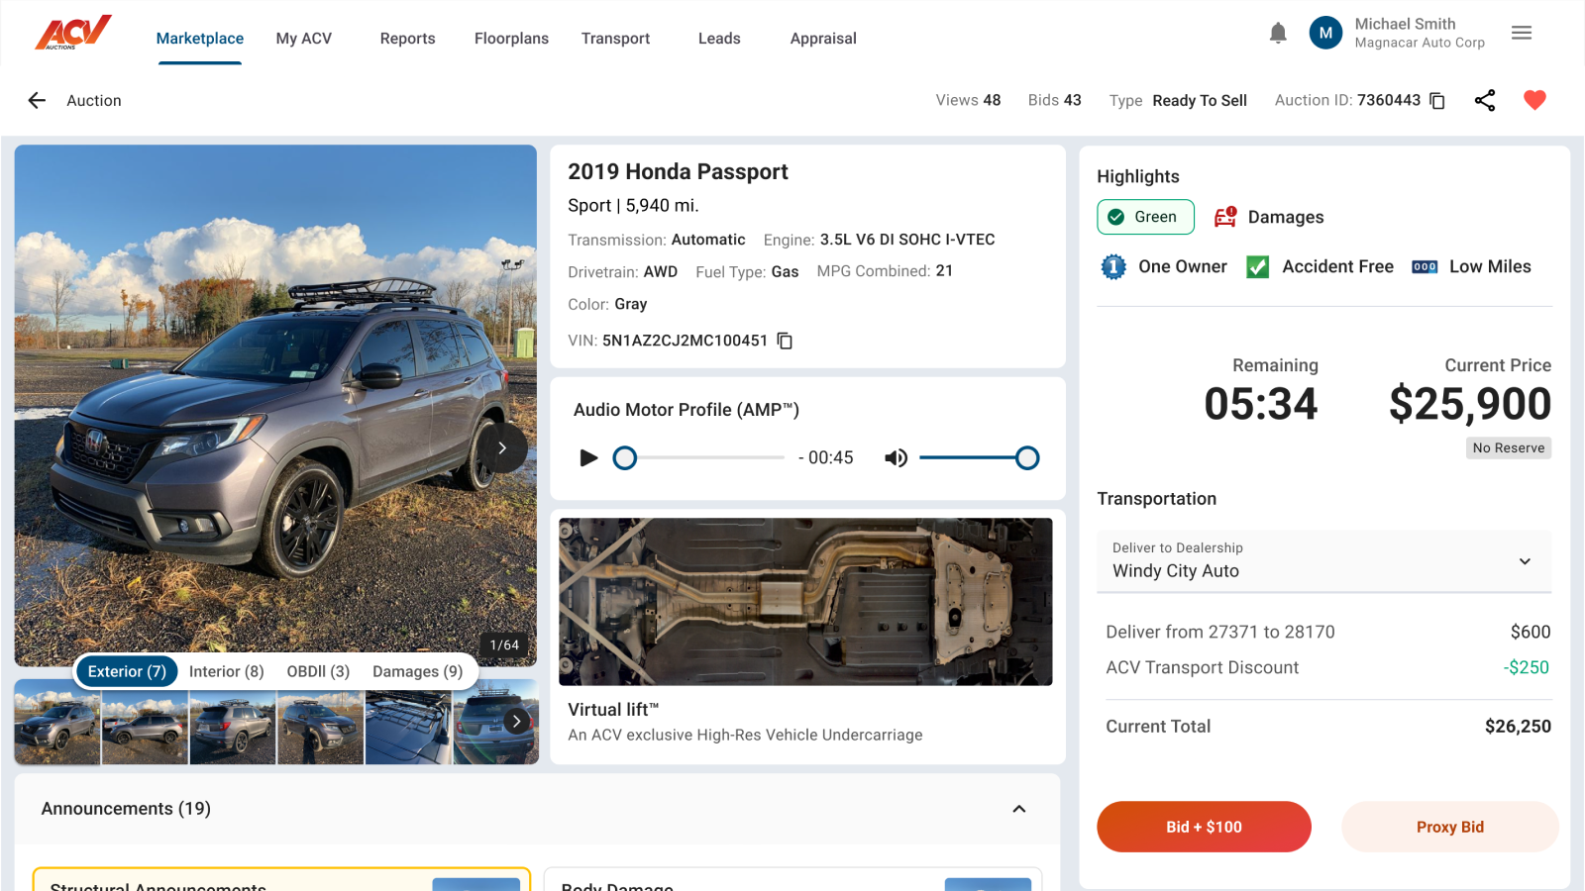Copy the Auction ID with its copy icon
The image size is (1585, 891).
[x=1435, y=100]
